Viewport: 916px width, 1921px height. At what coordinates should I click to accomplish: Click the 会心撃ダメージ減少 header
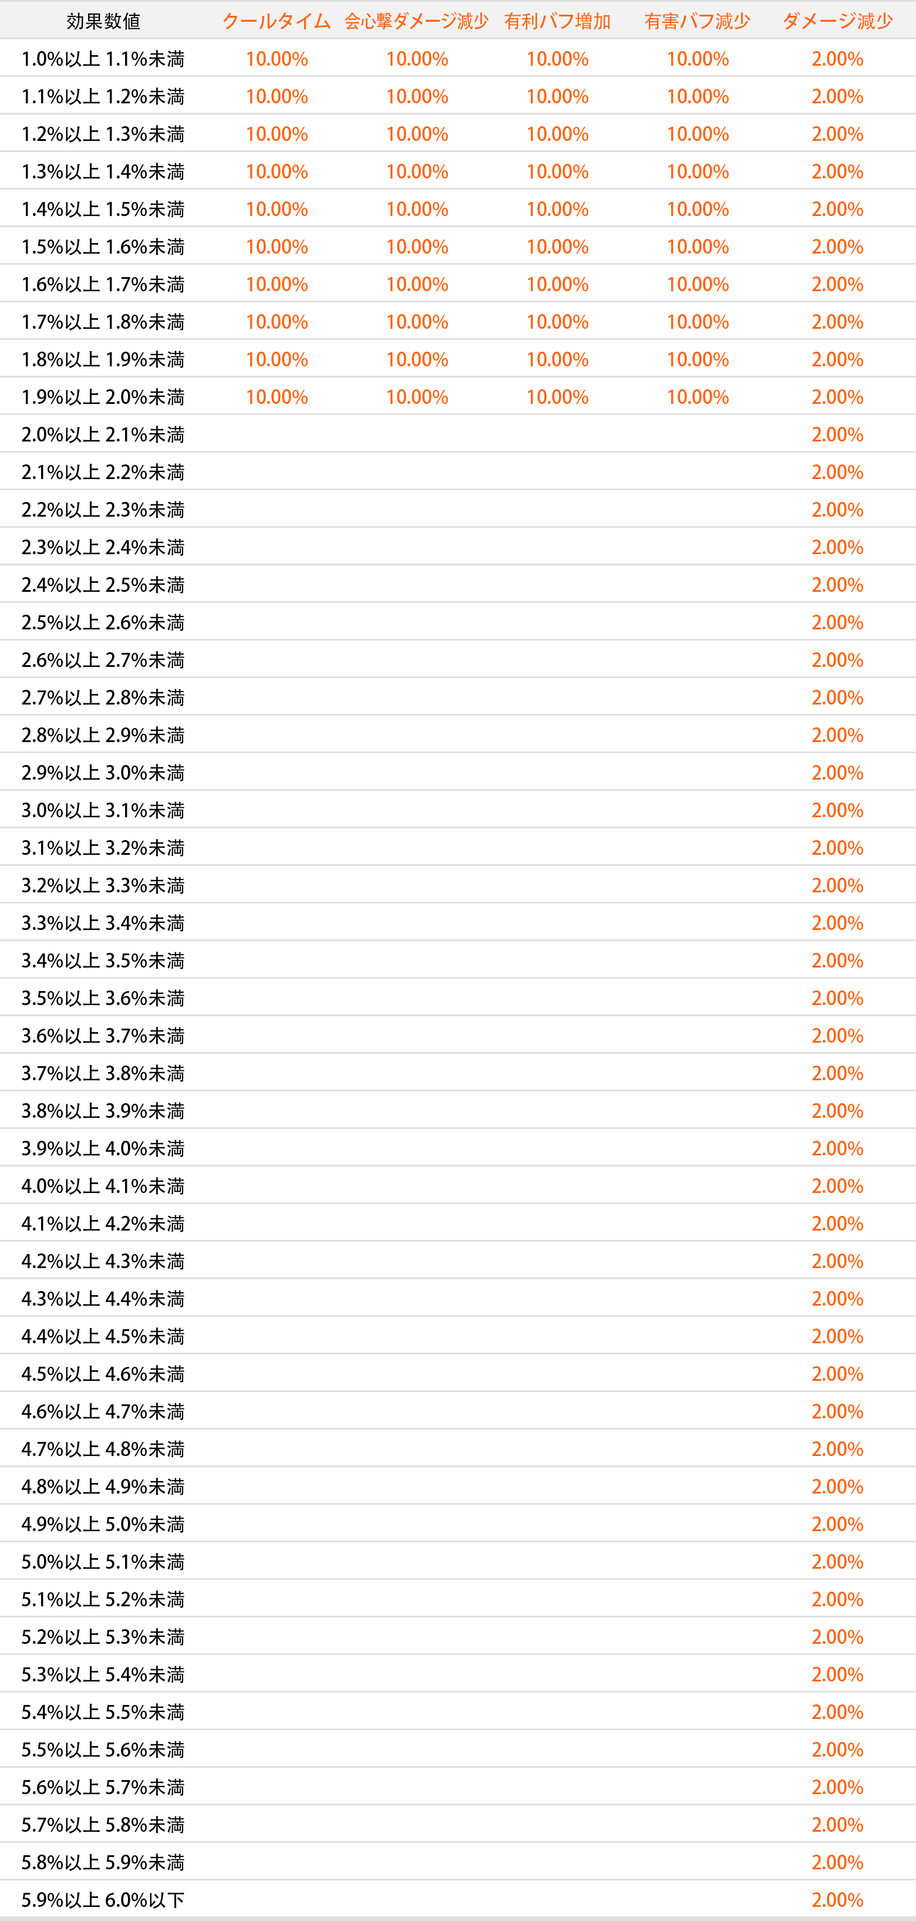point(417,21)
